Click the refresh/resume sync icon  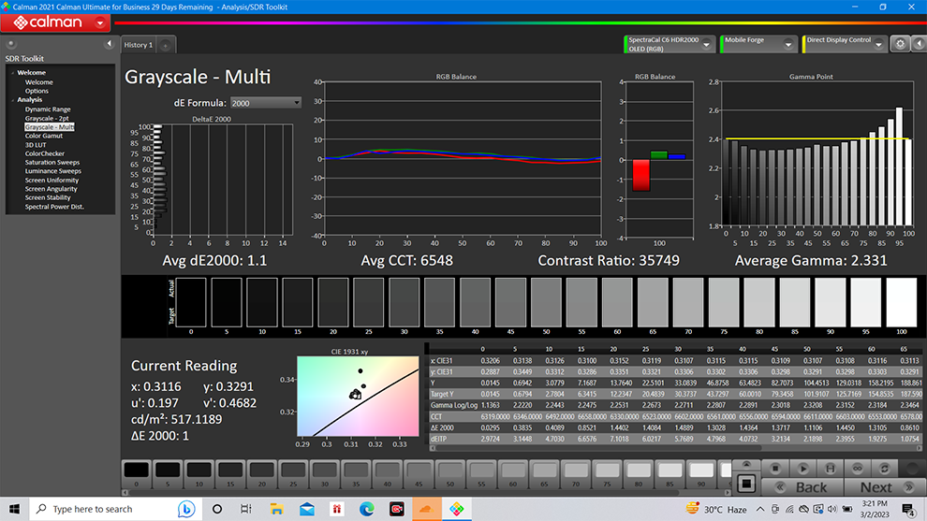(x=885, y=469)
